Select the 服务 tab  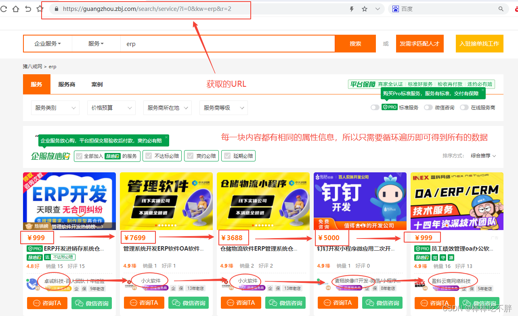(36, 84)
